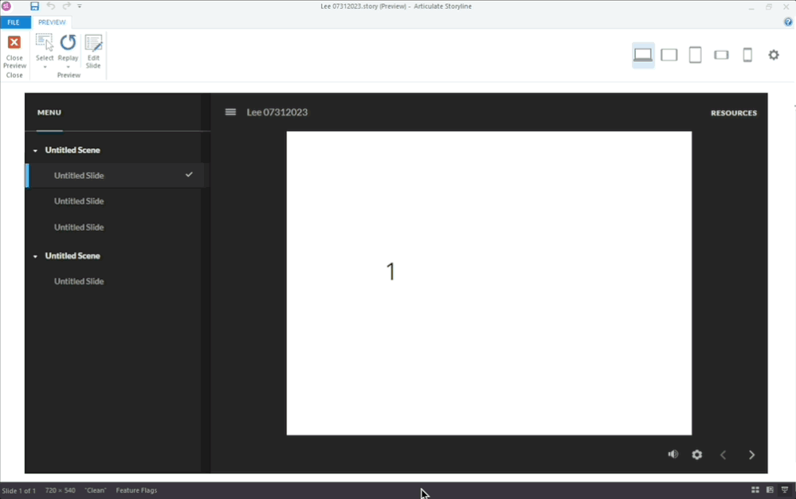Switch to tablet landscape preview icon

click(x=669, y=55)
